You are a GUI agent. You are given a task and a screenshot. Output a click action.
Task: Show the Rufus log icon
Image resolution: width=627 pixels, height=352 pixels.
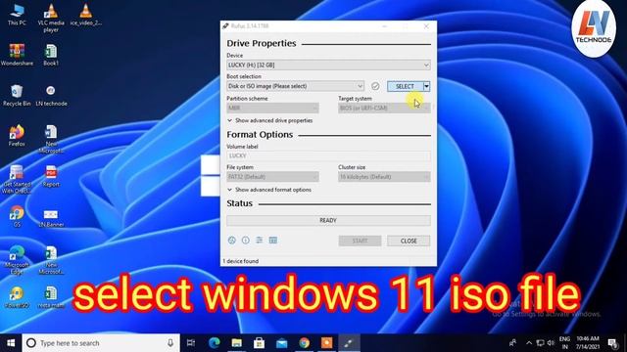coord(273,241)
